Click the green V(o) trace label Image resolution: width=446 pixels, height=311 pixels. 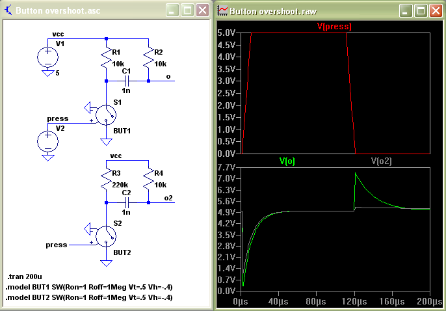pyautogui.click(x=287, y=161)
